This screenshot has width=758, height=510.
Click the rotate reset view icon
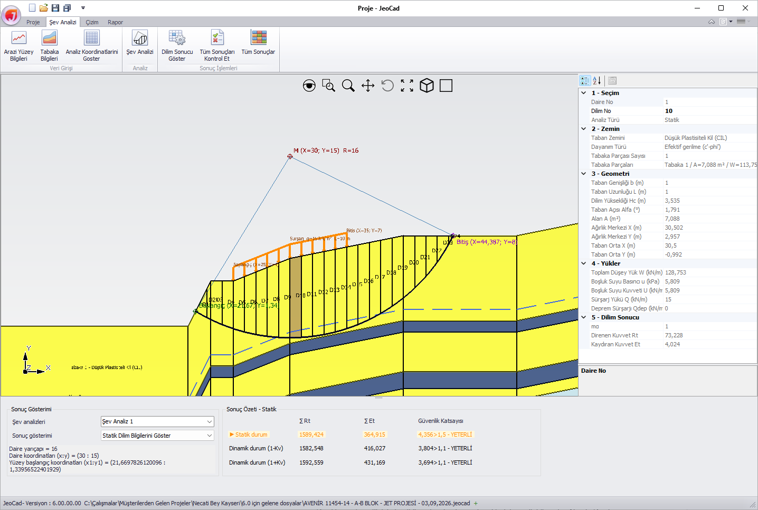(387, 86)
